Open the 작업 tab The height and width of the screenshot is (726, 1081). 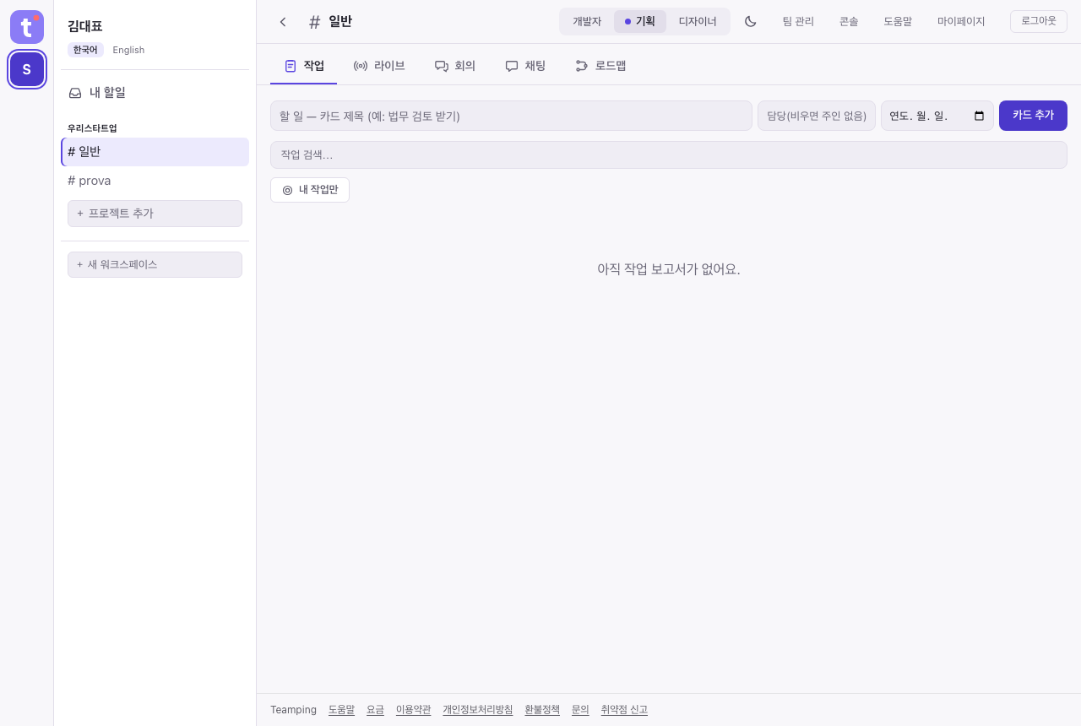click(304, 66)
